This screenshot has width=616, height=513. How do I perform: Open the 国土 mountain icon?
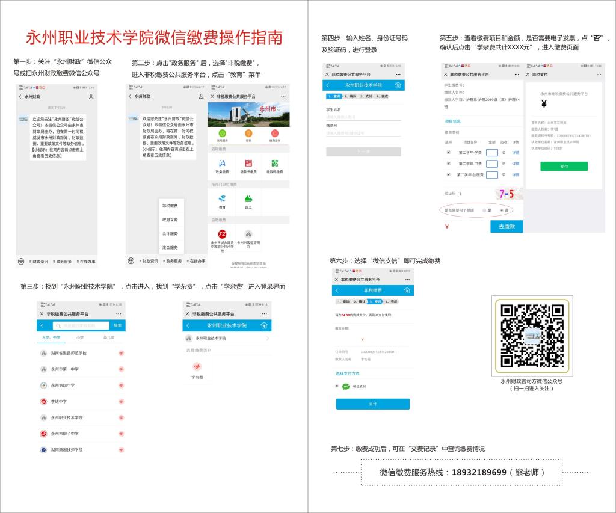248,198
